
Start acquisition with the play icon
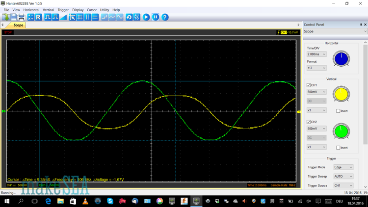146,17
